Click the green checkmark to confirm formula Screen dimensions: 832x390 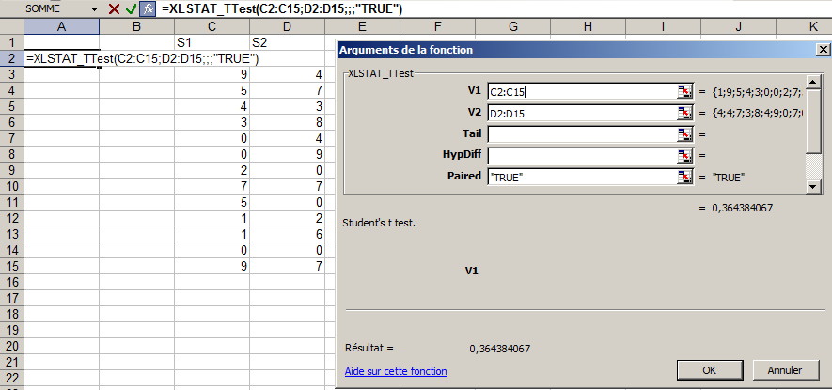pyautogui.click(x=131, y=8)
